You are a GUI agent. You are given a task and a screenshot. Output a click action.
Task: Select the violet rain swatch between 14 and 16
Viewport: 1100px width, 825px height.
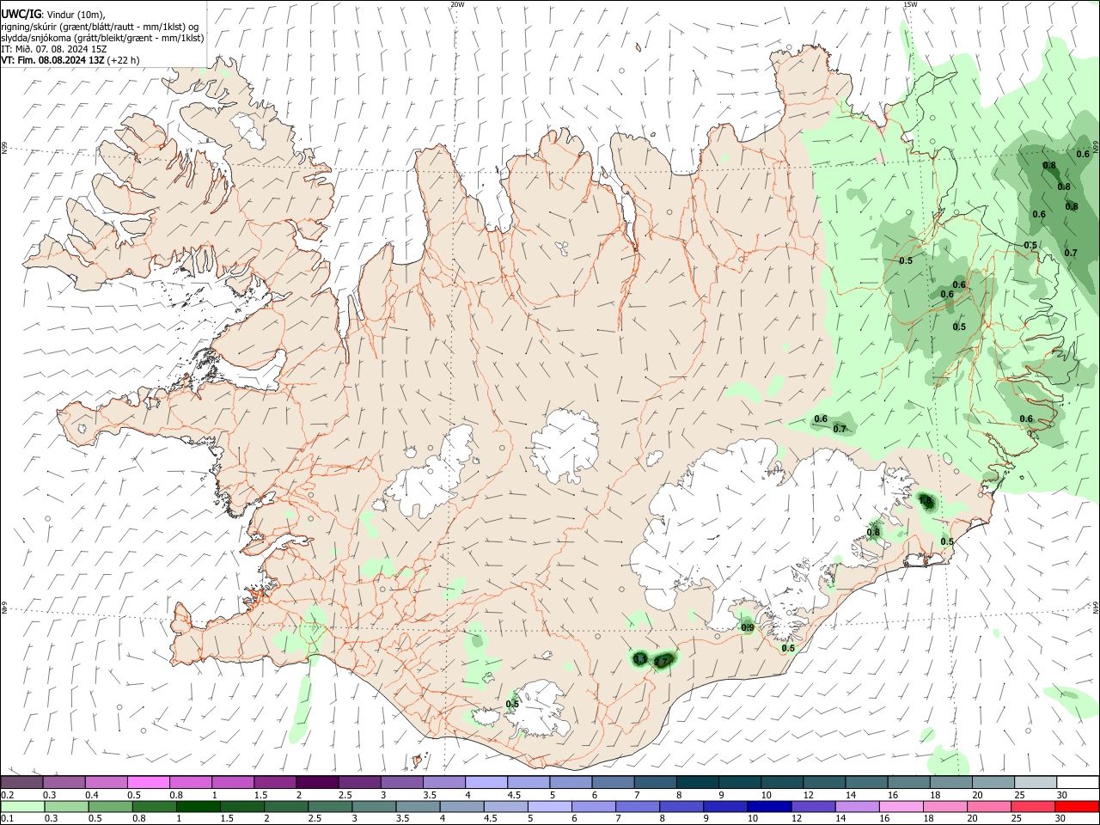coord(856,806)
